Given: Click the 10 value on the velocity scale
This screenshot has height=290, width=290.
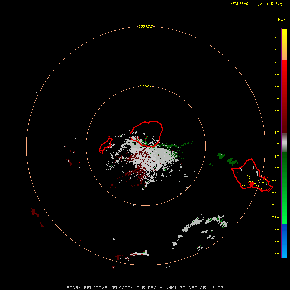Looking at the screenshot, I should tap(277, 133).
